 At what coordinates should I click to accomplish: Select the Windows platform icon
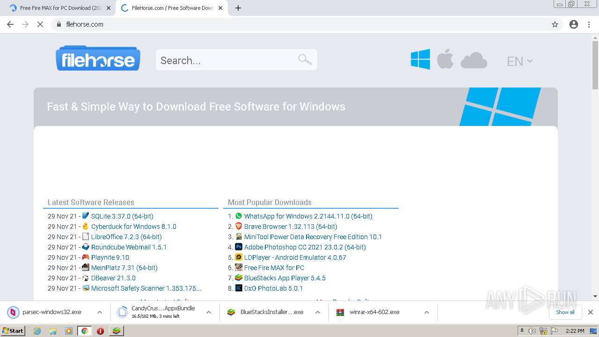tap(420, 60)
